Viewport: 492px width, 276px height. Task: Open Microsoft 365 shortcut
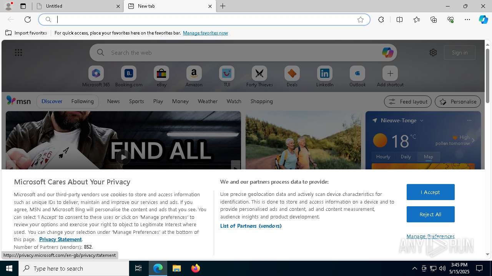96,77
